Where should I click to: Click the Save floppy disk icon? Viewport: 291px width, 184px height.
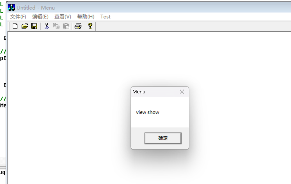pos(34,26)
